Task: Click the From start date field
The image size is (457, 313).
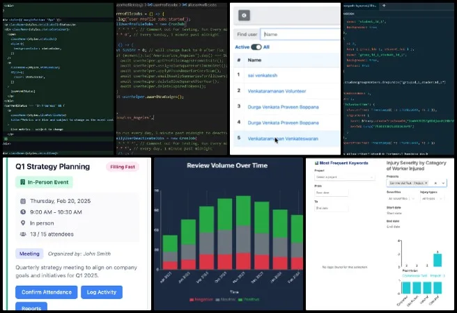Action: coord(331,193)
